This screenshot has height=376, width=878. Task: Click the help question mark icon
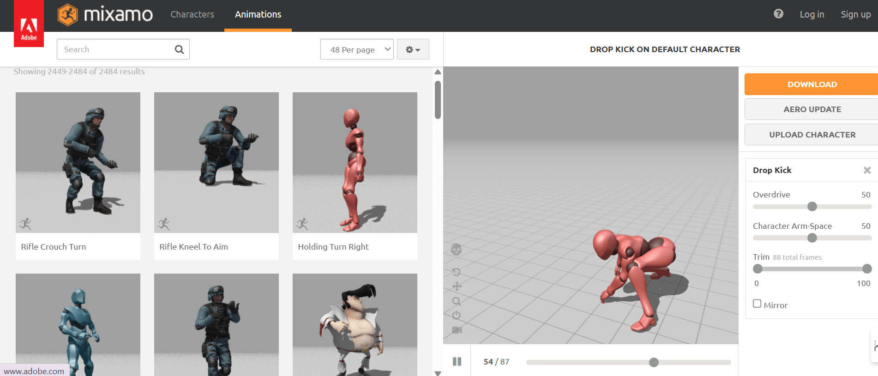pyautogui.click(x=778, y=14)
